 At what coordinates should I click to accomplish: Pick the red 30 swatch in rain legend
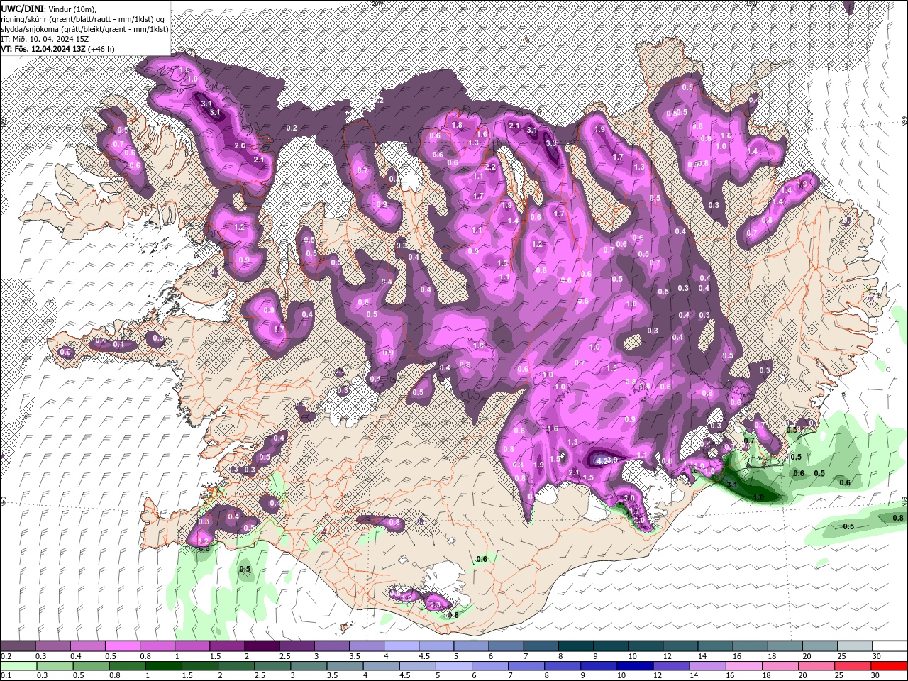click(x=889, y=665)
